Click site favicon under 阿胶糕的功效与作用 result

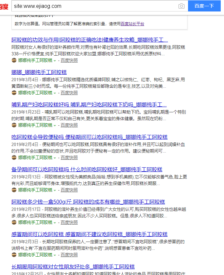tap(14, 60)
